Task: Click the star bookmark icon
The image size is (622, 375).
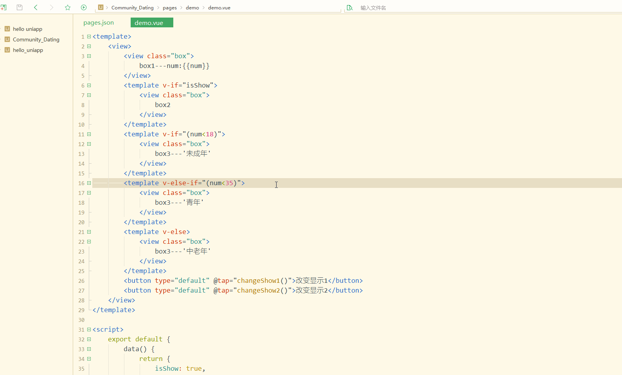Action: 68,7
